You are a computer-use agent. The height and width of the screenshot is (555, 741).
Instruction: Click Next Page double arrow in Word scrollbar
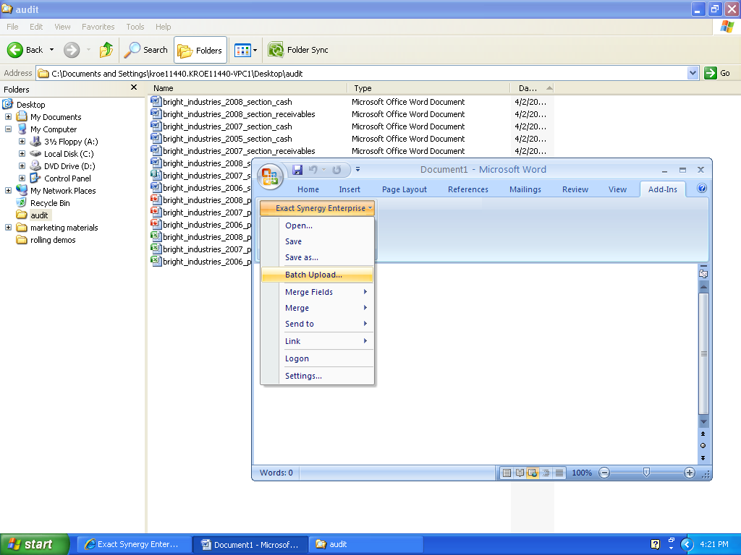point(703,457)
